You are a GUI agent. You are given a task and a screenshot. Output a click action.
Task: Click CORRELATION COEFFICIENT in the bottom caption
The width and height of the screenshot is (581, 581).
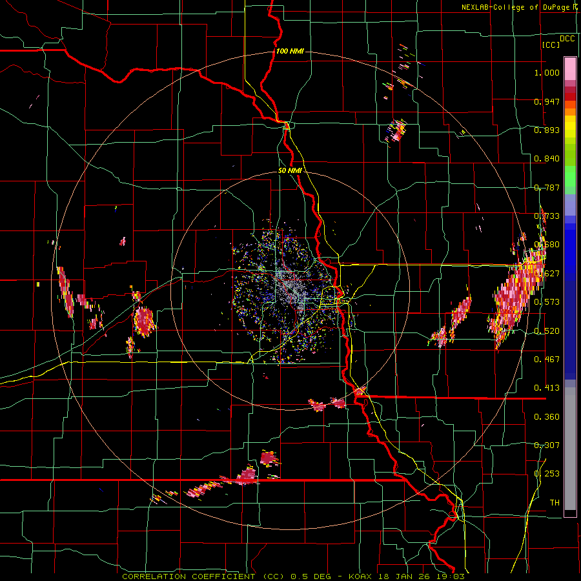189,576
